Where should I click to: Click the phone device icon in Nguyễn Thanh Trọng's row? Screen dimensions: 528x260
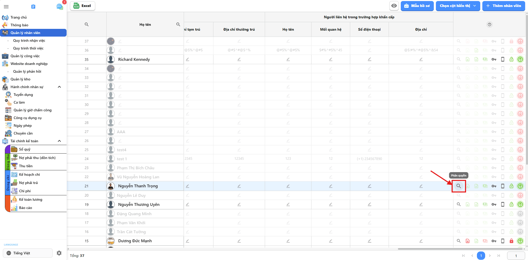(503, 186)
